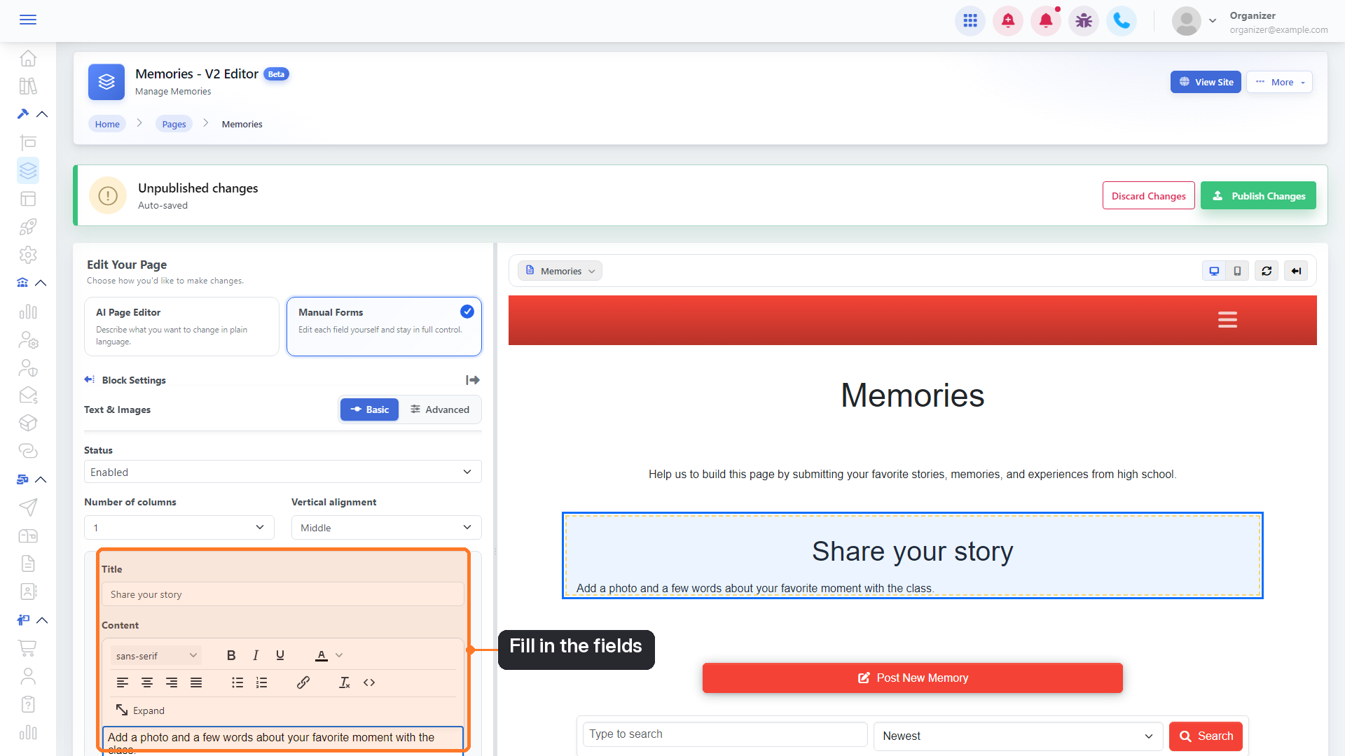Open the Vertical alignment dropdown
1345x756 pixels.
(386, 528)
